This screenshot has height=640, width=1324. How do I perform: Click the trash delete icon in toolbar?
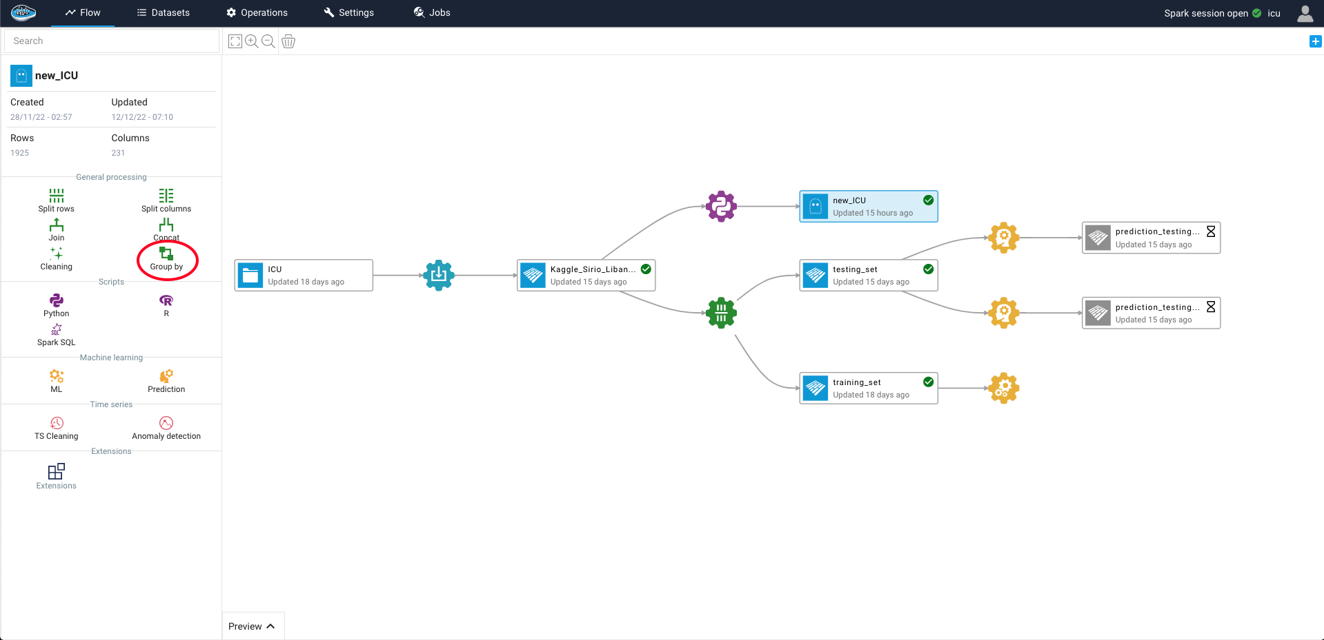(x=288, y=41)
